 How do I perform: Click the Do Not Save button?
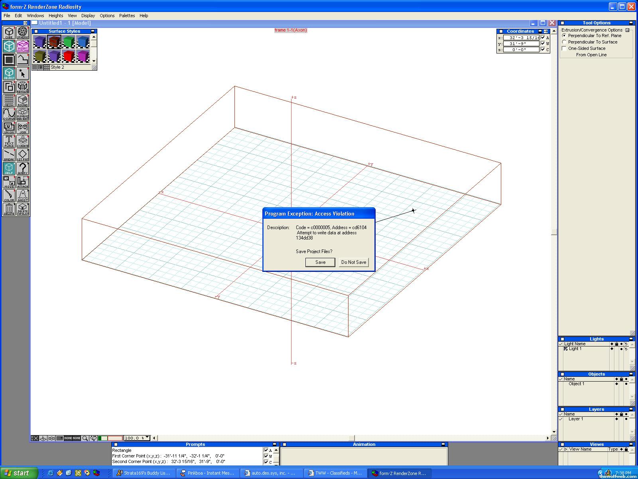[353, 262]
